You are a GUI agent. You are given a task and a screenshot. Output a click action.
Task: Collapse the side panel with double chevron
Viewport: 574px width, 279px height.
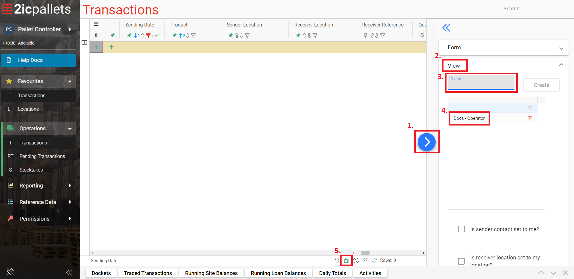[x=446, y=28]
